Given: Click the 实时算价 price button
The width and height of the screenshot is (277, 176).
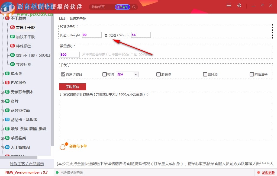Looking at the screenshot, I should click(x=72, y=87).
